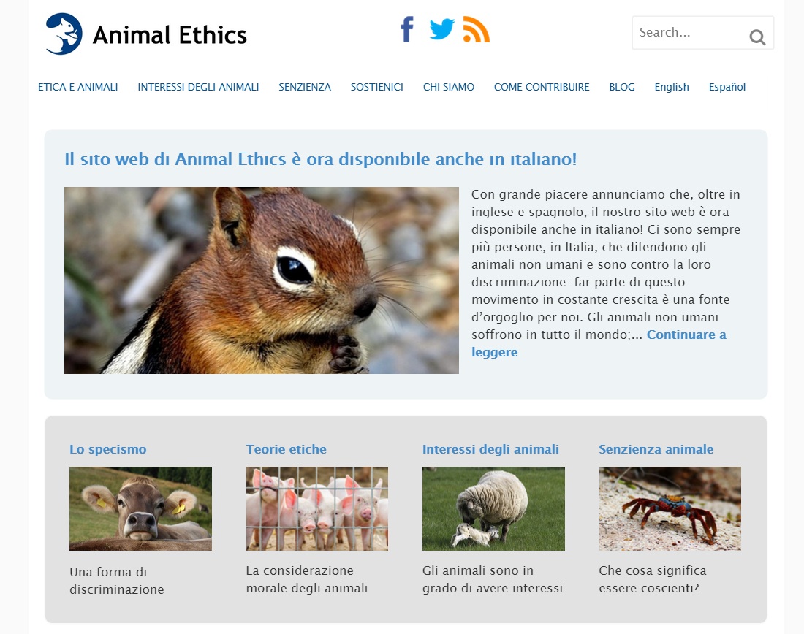Open the SOSTIENICI menu item
The width and height of the screenshot is (804, 634).
377,87
